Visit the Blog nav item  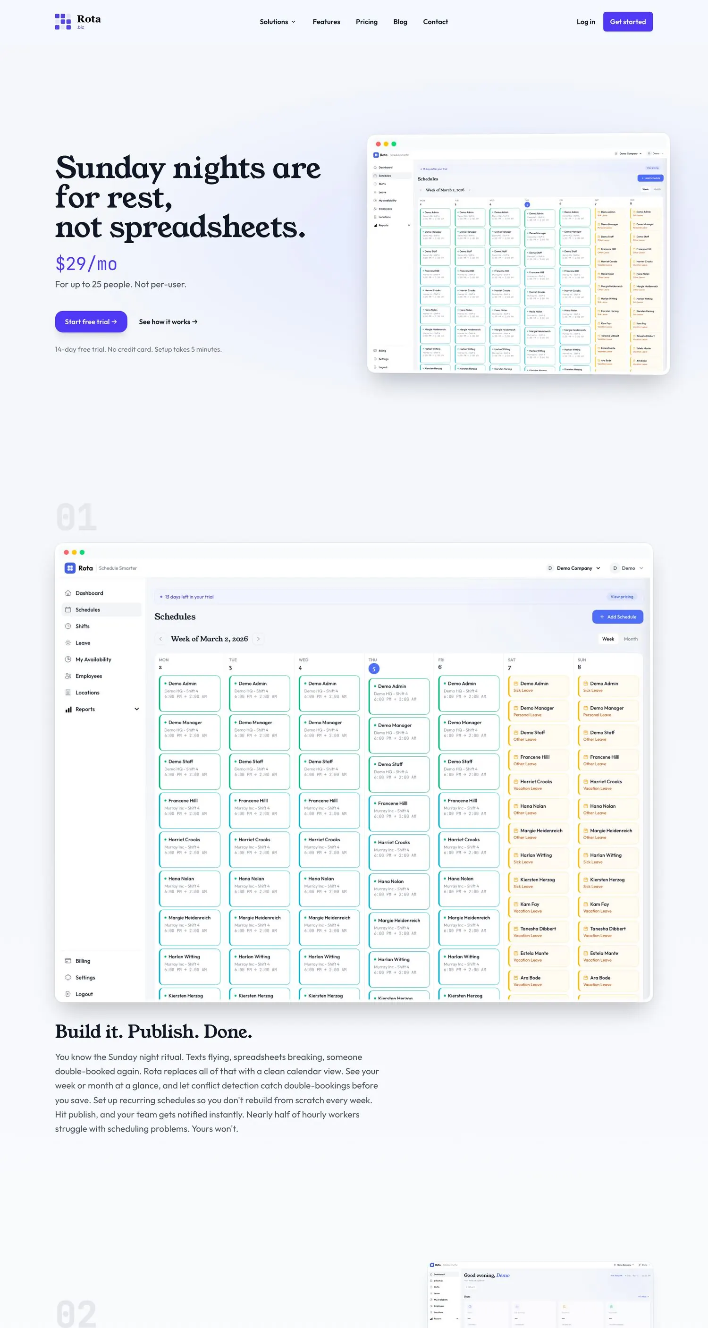[400, 22]
